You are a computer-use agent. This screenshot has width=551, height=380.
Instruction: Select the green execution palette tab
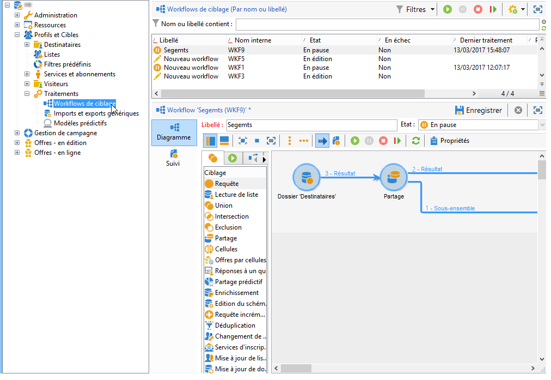click(232, 158)
